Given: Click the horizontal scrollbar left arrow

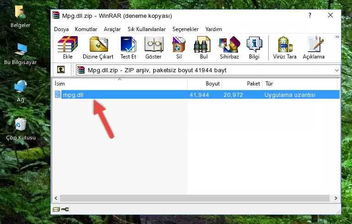Looking at the screenshot, I should 56,198.
